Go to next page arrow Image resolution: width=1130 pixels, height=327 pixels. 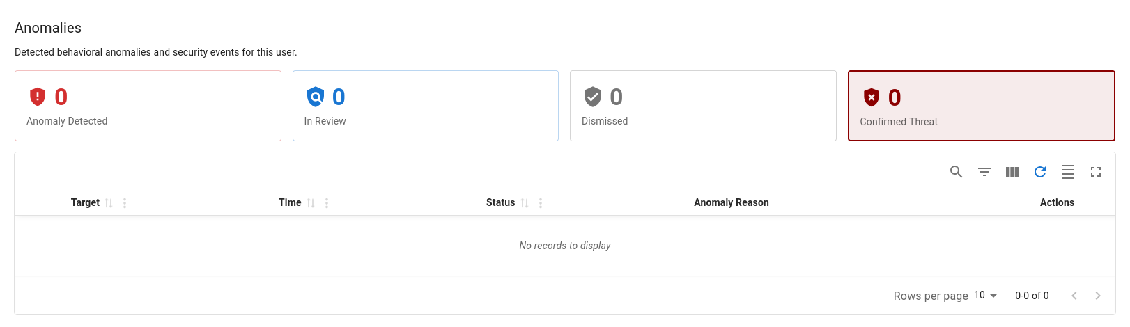pyautogui.click(x=1098, y=296)
